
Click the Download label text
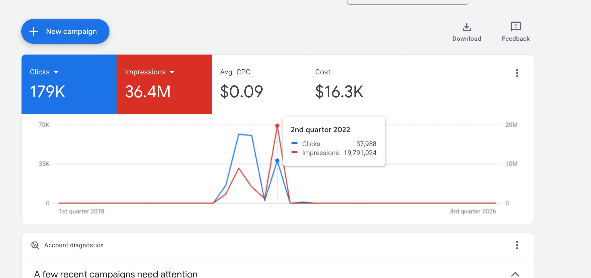click(467, 39)
